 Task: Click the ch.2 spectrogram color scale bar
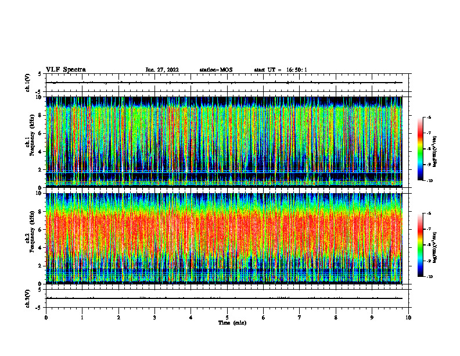click(420, 245)
